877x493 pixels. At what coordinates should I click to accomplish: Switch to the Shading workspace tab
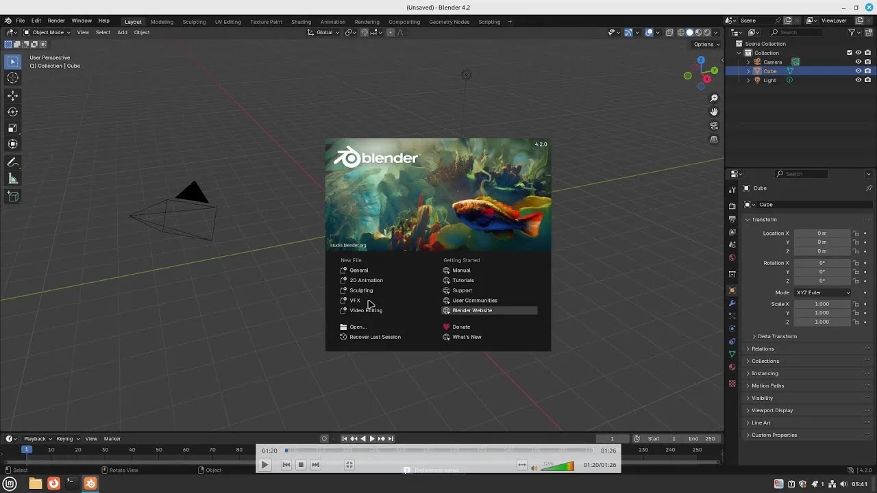(301, 21)
